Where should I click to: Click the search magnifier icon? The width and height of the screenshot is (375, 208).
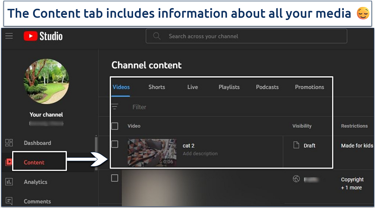[157, 36]
